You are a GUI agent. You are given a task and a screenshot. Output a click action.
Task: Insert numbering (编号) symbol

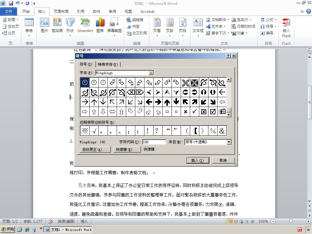(267, 33)
